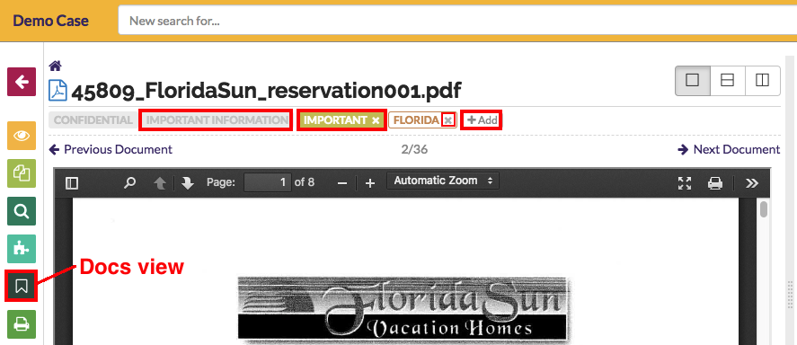797x345 pixels.
Task: Click the PDF page number field
Action: (x=268, y=182)
